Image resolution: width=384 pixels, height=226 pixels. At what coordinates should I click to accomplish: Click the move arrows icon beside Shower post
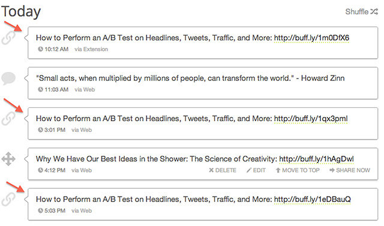8,159
